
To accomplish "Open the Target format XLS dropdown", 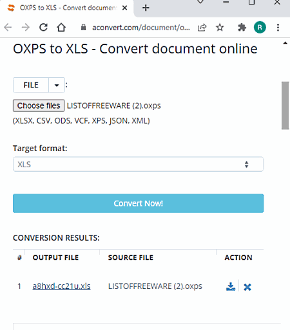I will point(139,164).
